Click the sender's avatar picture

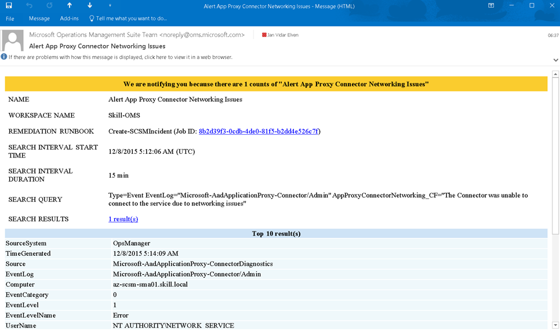pyautogui.click(x=13, y=41)
